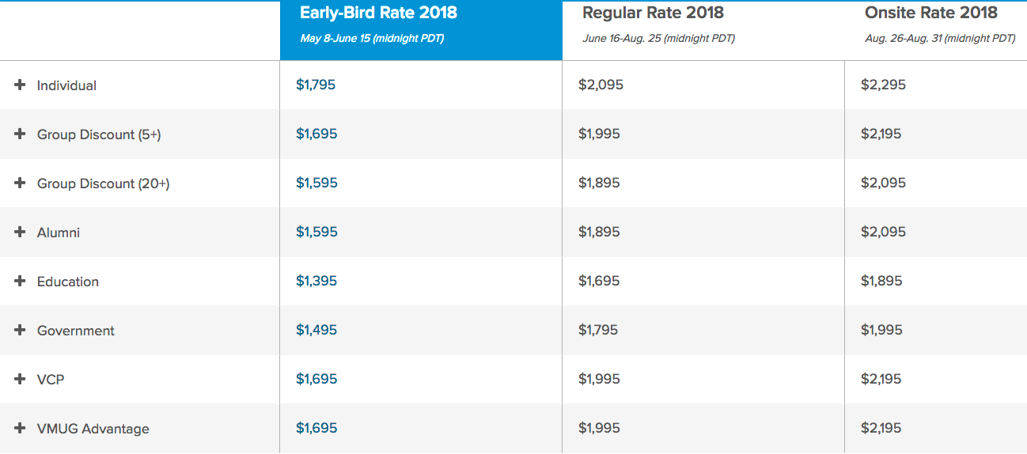
Task: Expand the Individual row plus icon
Action: 20,85
